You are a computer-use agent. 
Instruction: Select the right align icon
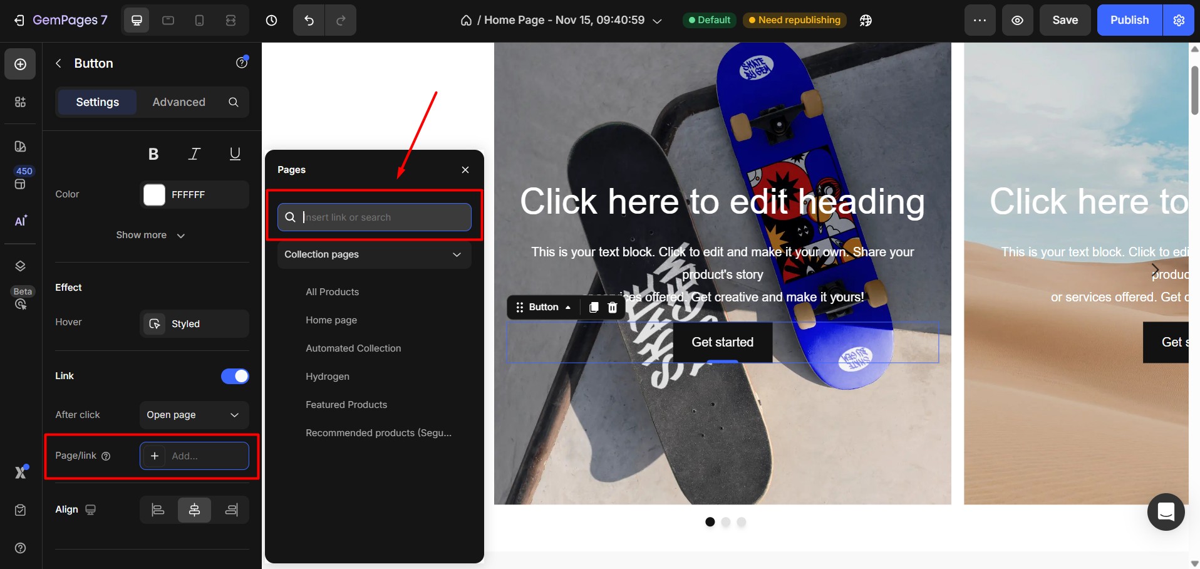(231, 510)
